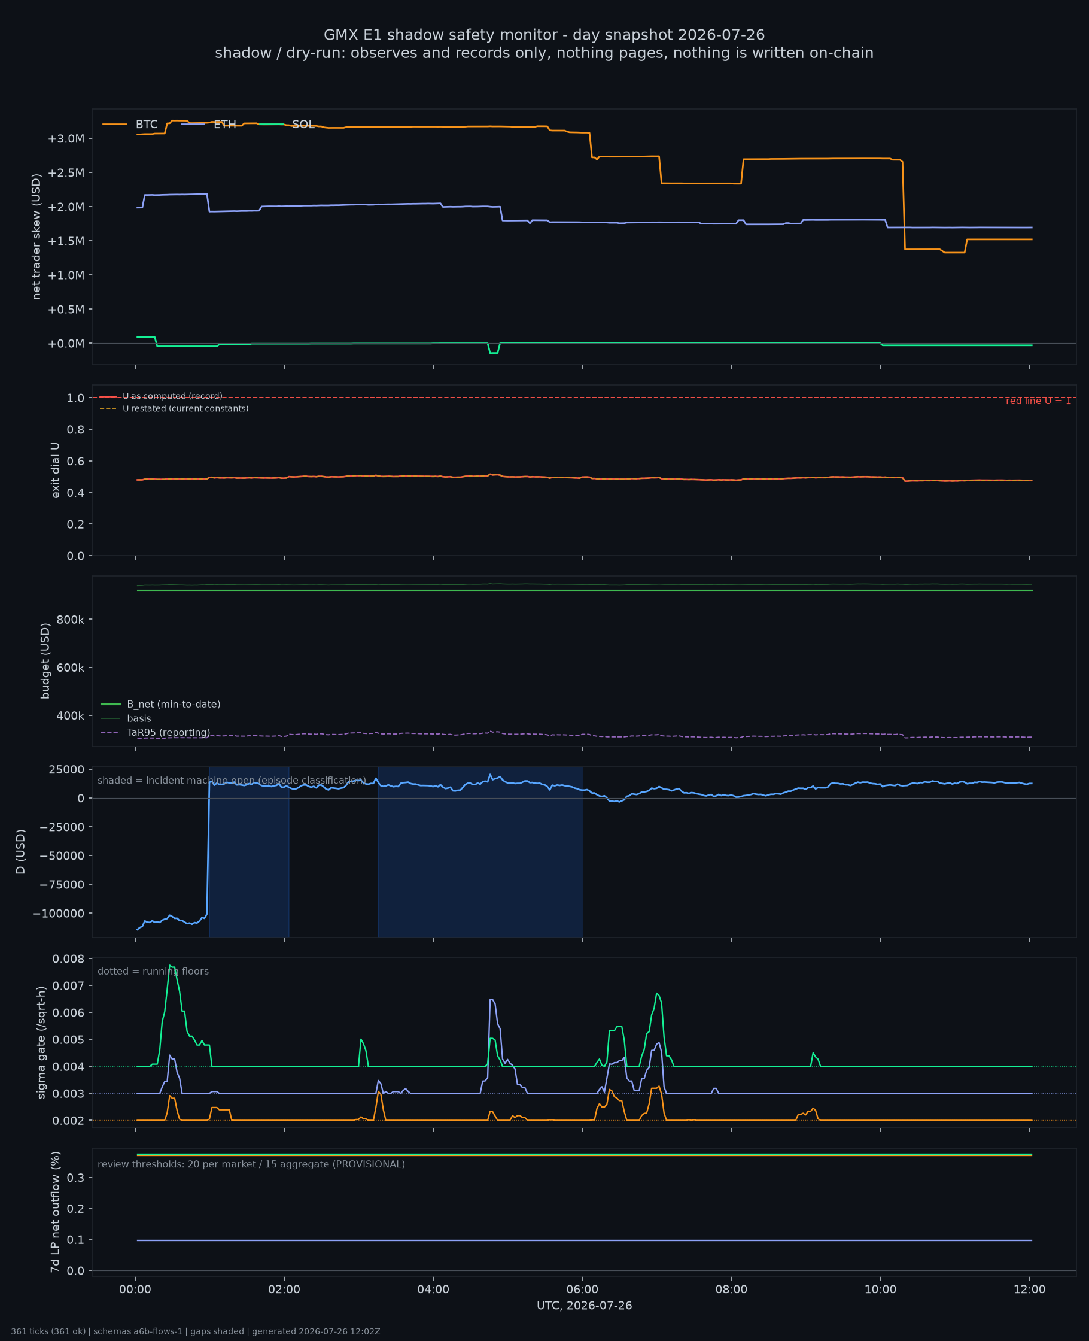Screen dimensions: 1089x1341
Task: Click the BTC legend entry
Action: [130, 125]
